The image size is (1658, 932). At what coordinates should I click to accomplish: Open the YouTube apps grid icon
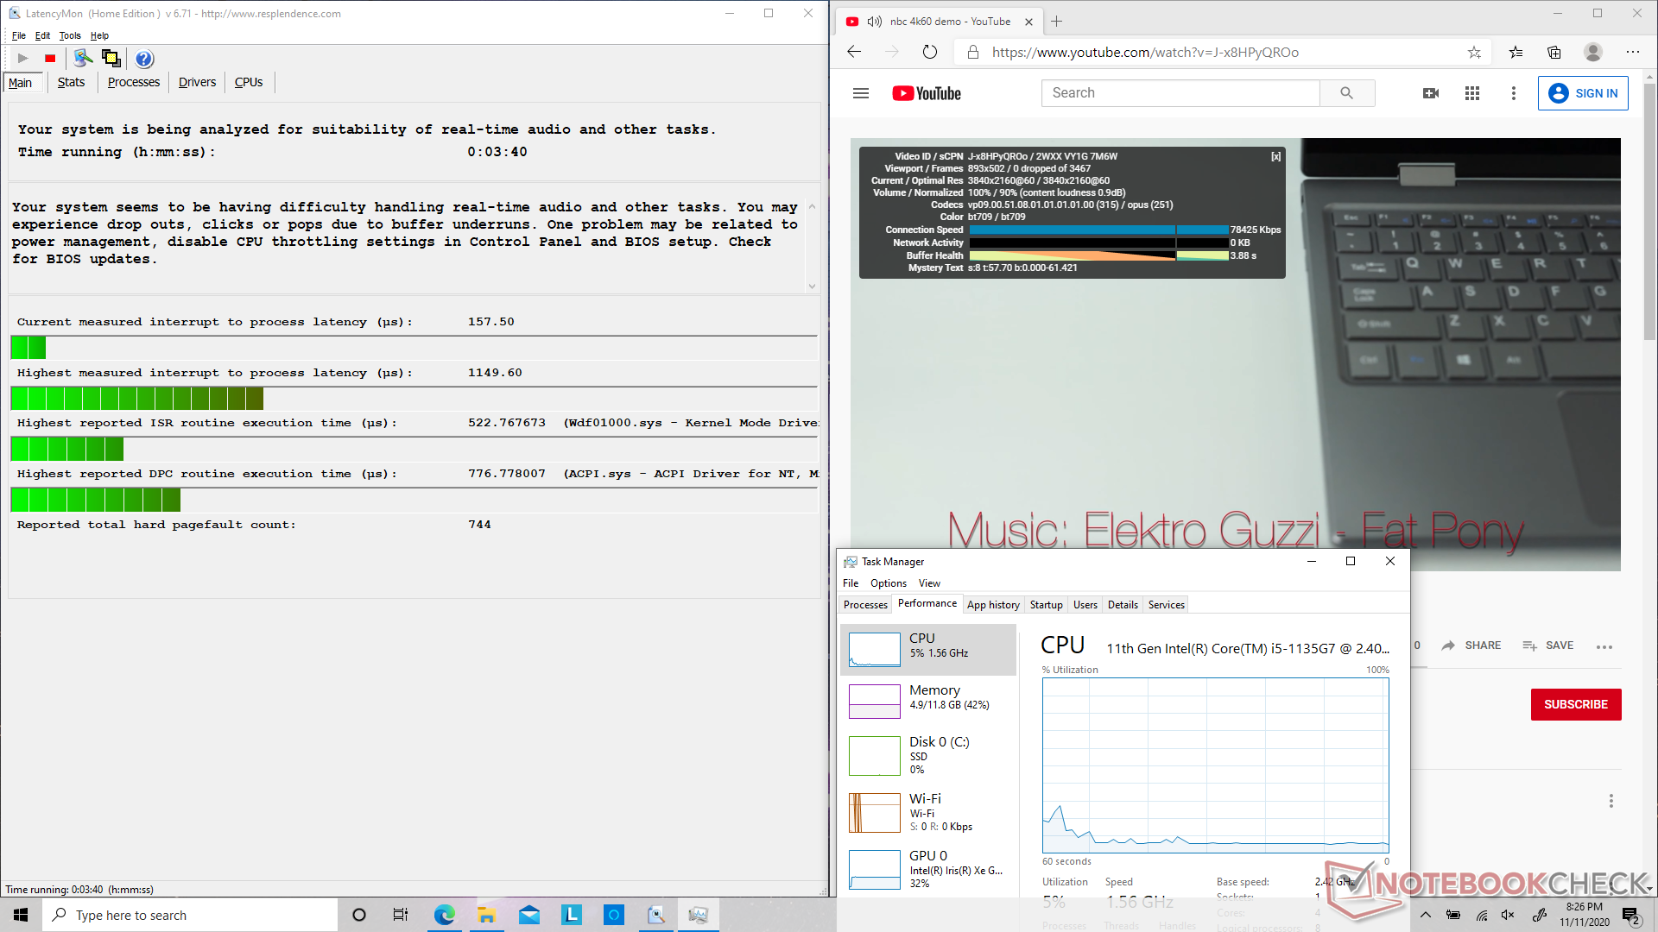click(x=1472, y=93)
